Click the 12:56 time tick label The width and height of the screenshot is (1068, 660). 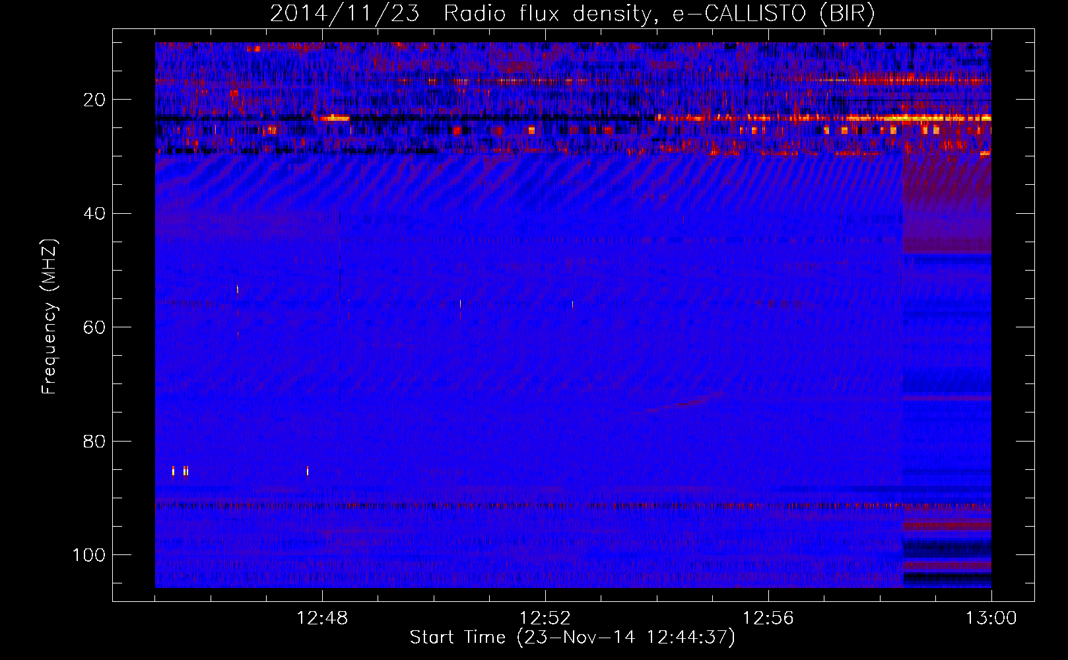point(768,618)
